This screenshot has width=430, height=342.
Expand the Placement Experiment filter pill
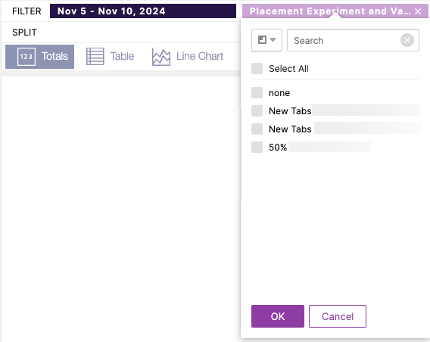pyautogui.click(x=330, y=11)
